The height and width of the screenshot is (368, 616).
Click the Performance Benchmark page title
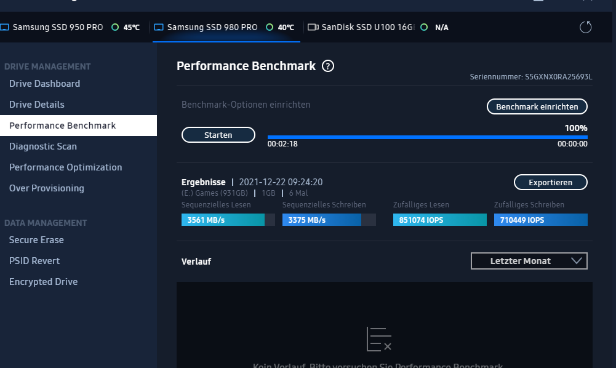(x=246, y=66)
